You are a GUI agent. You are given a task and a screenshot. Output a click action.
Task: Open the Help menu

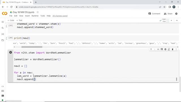pos(49,16)
